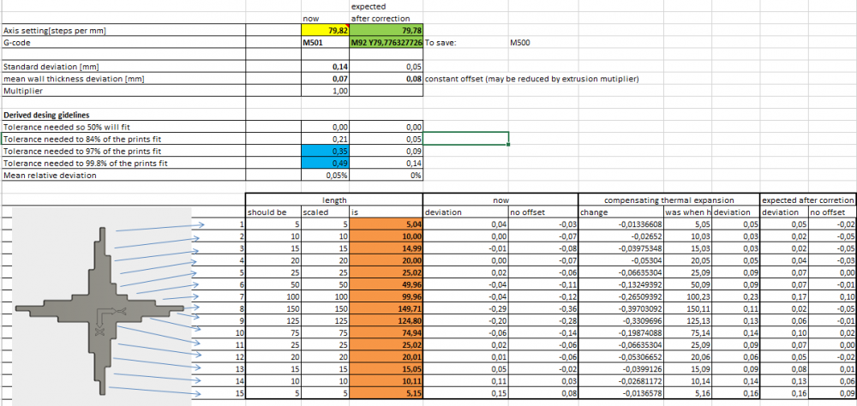Select the 'change' column header

620,212
